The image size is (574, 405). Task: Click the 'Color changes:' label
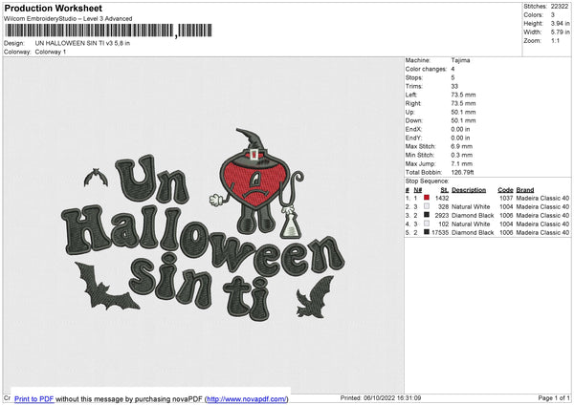[x=426, y=69]
